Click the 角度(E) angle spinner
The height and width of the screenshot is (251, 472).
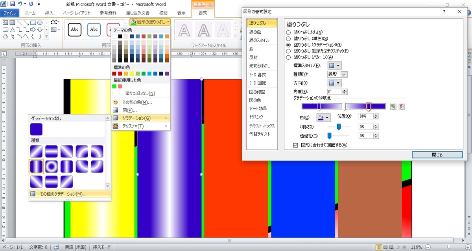pyautogui.click(x=345, y=92)
